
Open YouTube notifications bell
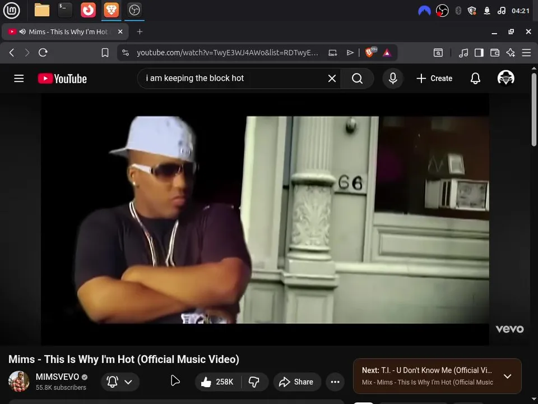[x=475, y=79]
